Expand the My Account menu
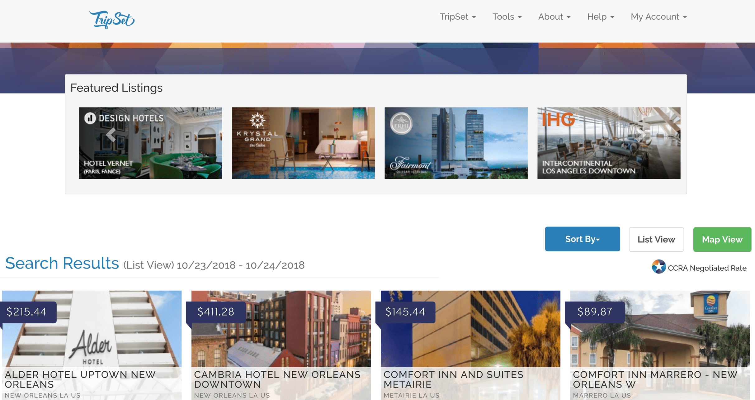This screenshot has height=400, width=755. [x=658, y=17]
